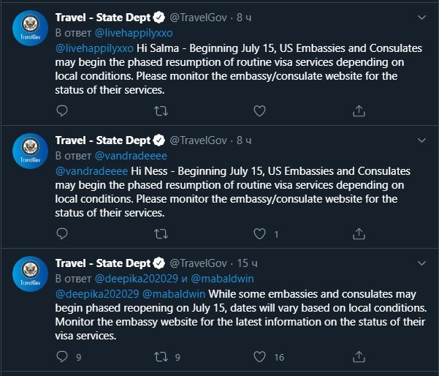Reply to the tweet with 9 comments
The height and width of the screenshot is (376, 439).
pos(62,357)
